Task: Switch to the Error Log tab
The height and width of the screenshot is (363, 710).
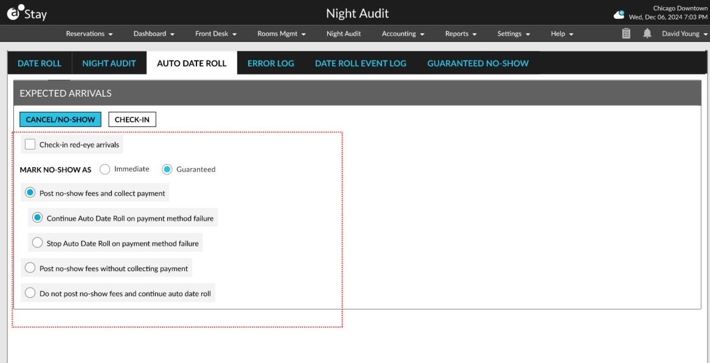Action: coord(271,63)
